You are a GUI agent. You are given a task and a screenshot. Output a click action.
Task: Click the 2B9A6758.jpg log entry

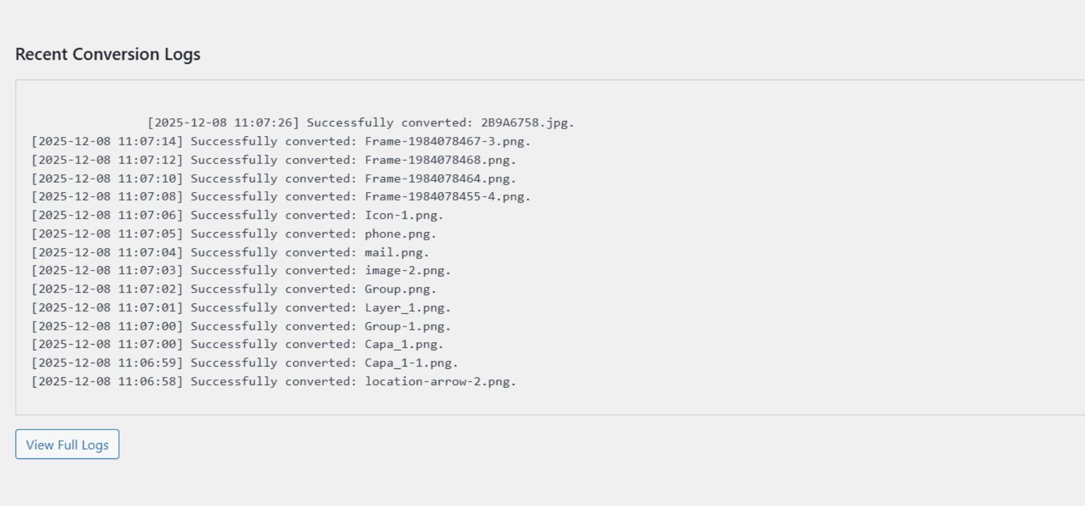click(526, 123)
